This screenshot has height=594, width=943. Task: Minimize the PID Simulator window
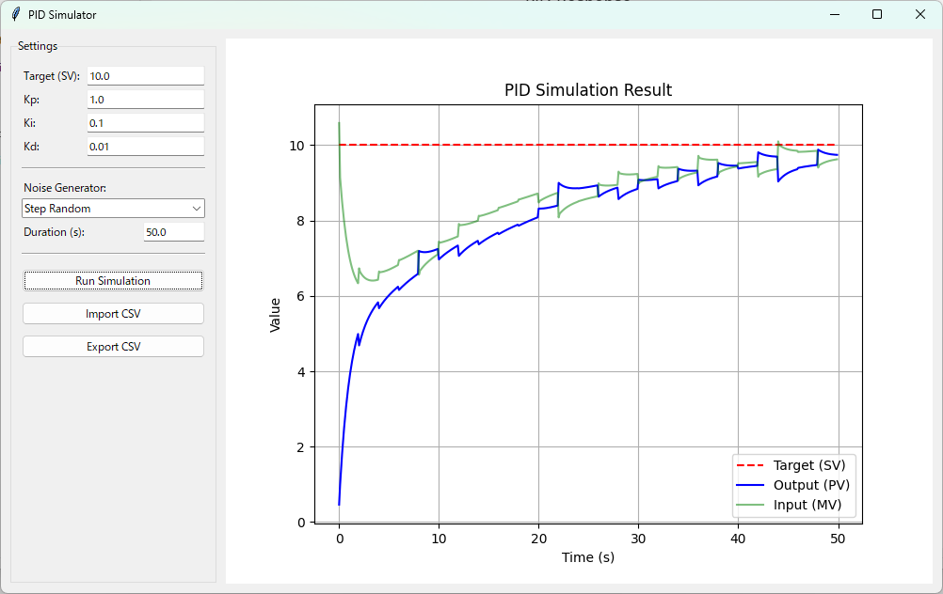(x=833, y=14)
